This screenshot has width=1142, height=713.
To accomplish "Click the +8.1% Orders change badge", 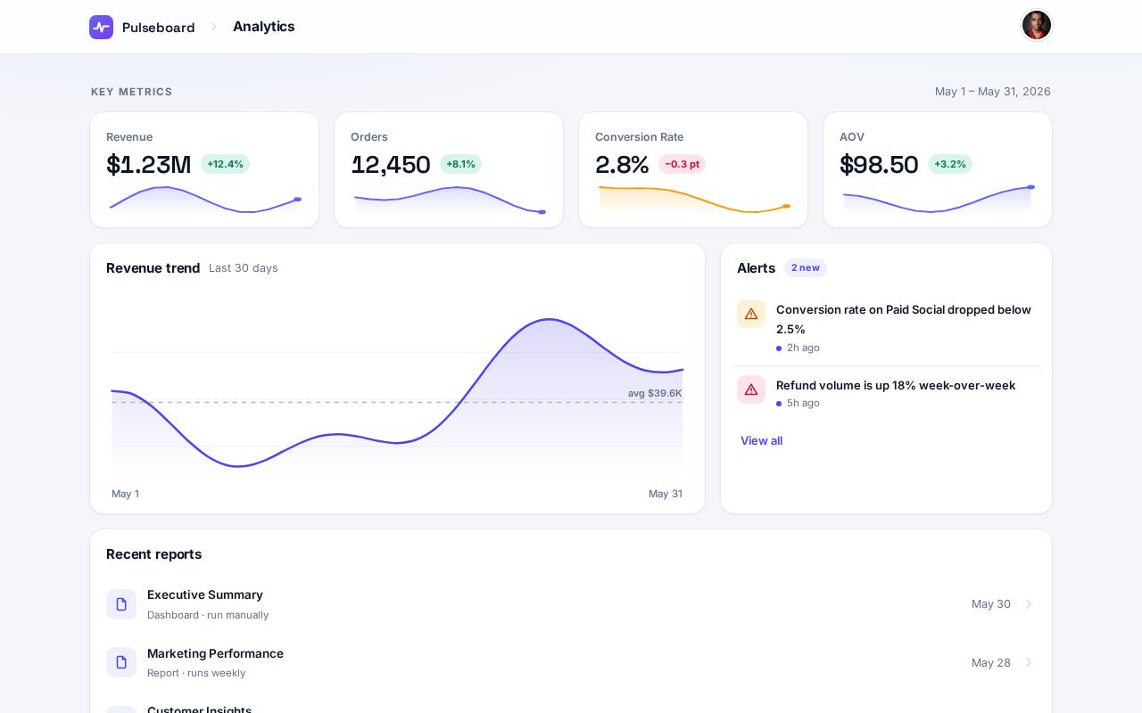I will point(460,164).
